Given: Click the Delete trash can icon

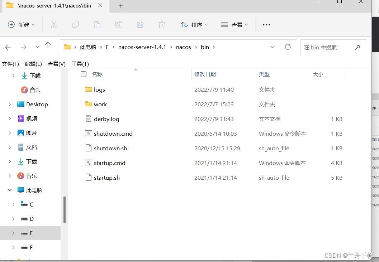Looking at the screenshot, I should click(162, 25).
